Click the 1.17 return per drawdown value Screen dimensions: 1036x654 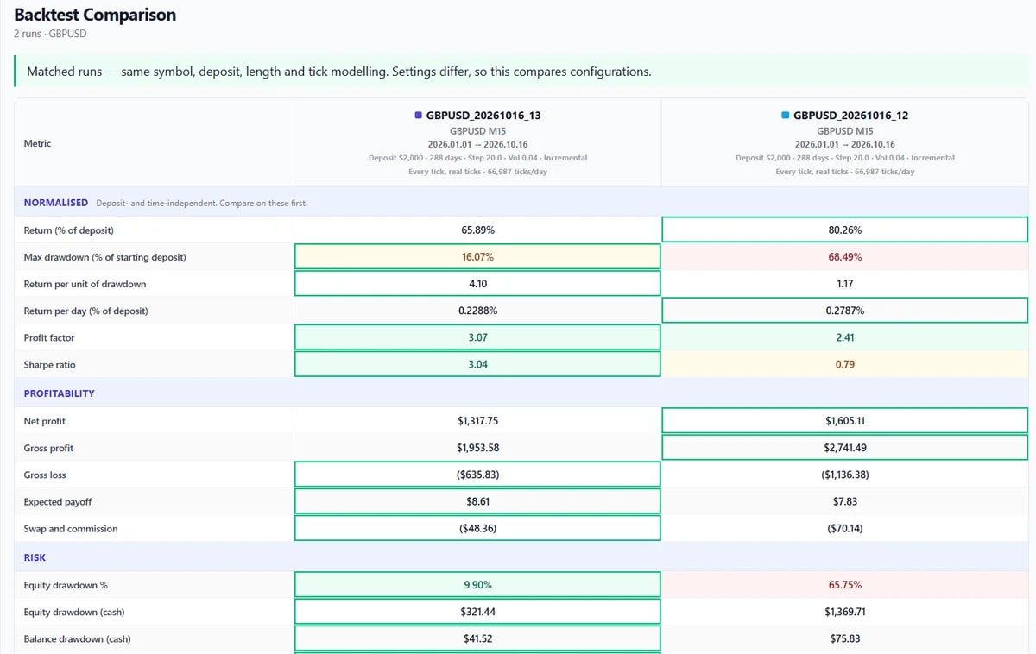coord(844,284)
